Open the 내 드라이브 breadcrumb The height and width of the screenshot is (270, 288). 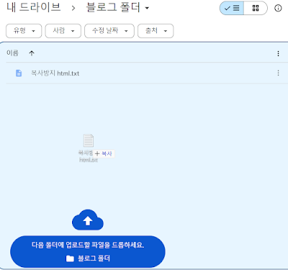coord(34,7)
